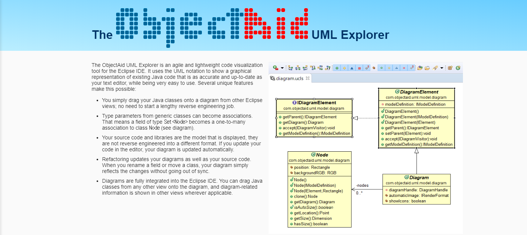Click the second layout arrangement icon
527x235 pixels.
tap(298, 68)
